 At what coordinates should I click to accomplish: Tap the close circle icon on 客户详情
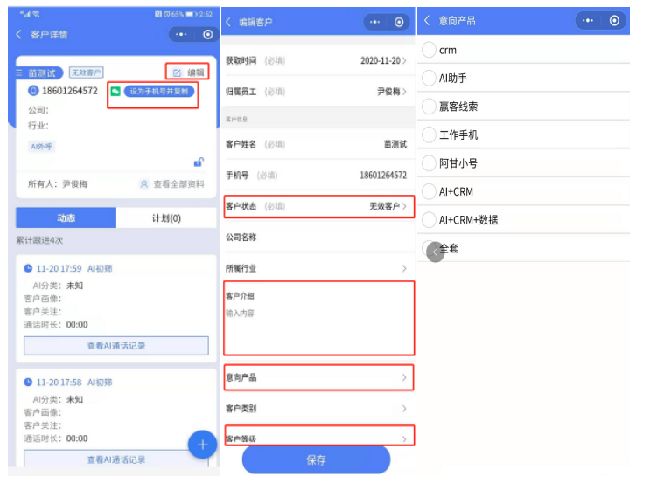[208, 34]
